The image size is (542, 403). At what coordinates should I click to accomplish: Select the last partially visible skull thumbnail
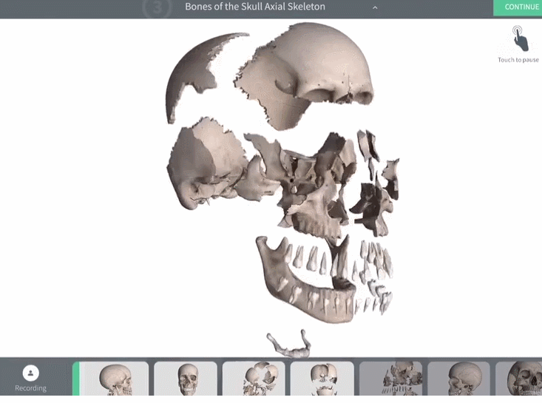click(518, 379)
